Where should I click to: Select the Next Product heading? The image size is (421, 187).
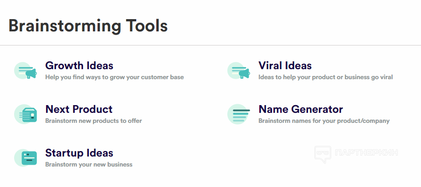[x=79, y=109]
